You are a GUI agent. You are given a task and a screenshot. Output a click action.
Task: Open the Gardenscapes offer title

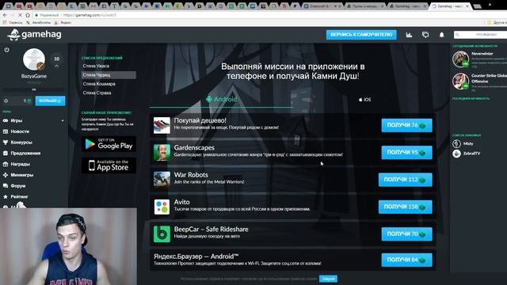194,148
